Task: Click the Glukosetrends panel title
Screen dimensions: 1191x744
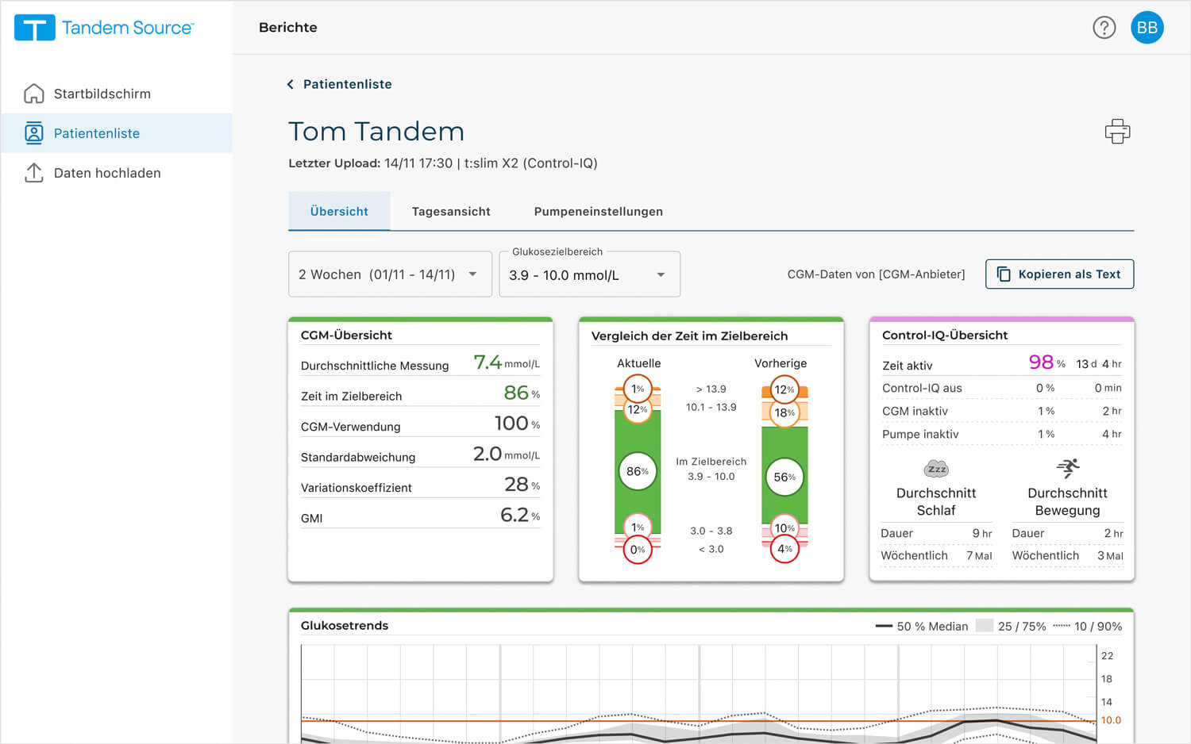Action: click(x=345, y=625)
